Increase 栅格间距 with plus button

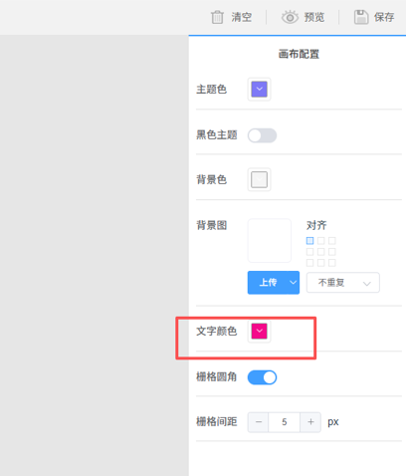pos(310,422)
